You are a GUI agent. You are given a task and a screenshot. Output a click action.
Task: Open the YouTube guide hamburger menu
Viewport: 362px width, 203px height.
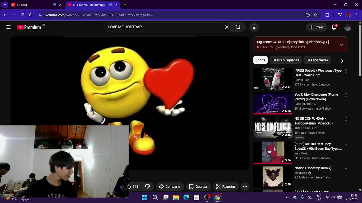coord(8,27)
